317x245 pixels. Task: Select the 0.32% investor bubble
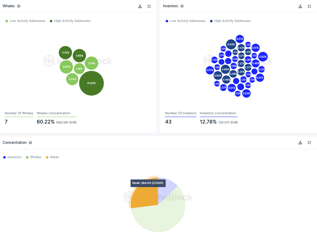(x=241, y=48)
